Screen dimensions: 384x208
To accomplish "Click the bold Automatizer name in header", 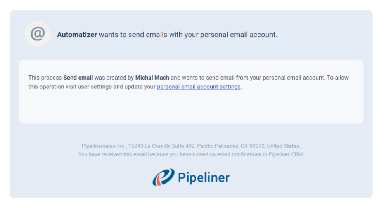I will (x=77, y=35).
